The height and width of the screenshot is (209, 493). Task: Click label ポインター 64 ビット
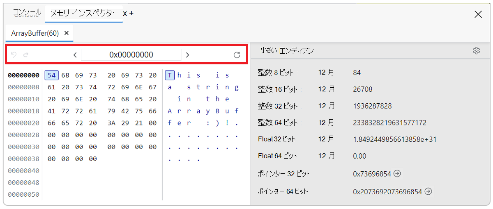(283, 191)
